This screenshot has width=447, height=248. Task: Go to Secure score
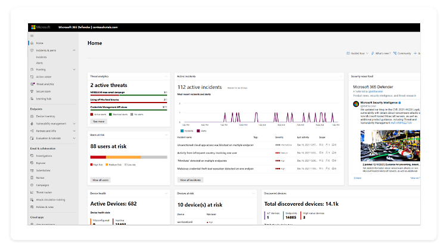pyautogui.click(x=44, y=91)
